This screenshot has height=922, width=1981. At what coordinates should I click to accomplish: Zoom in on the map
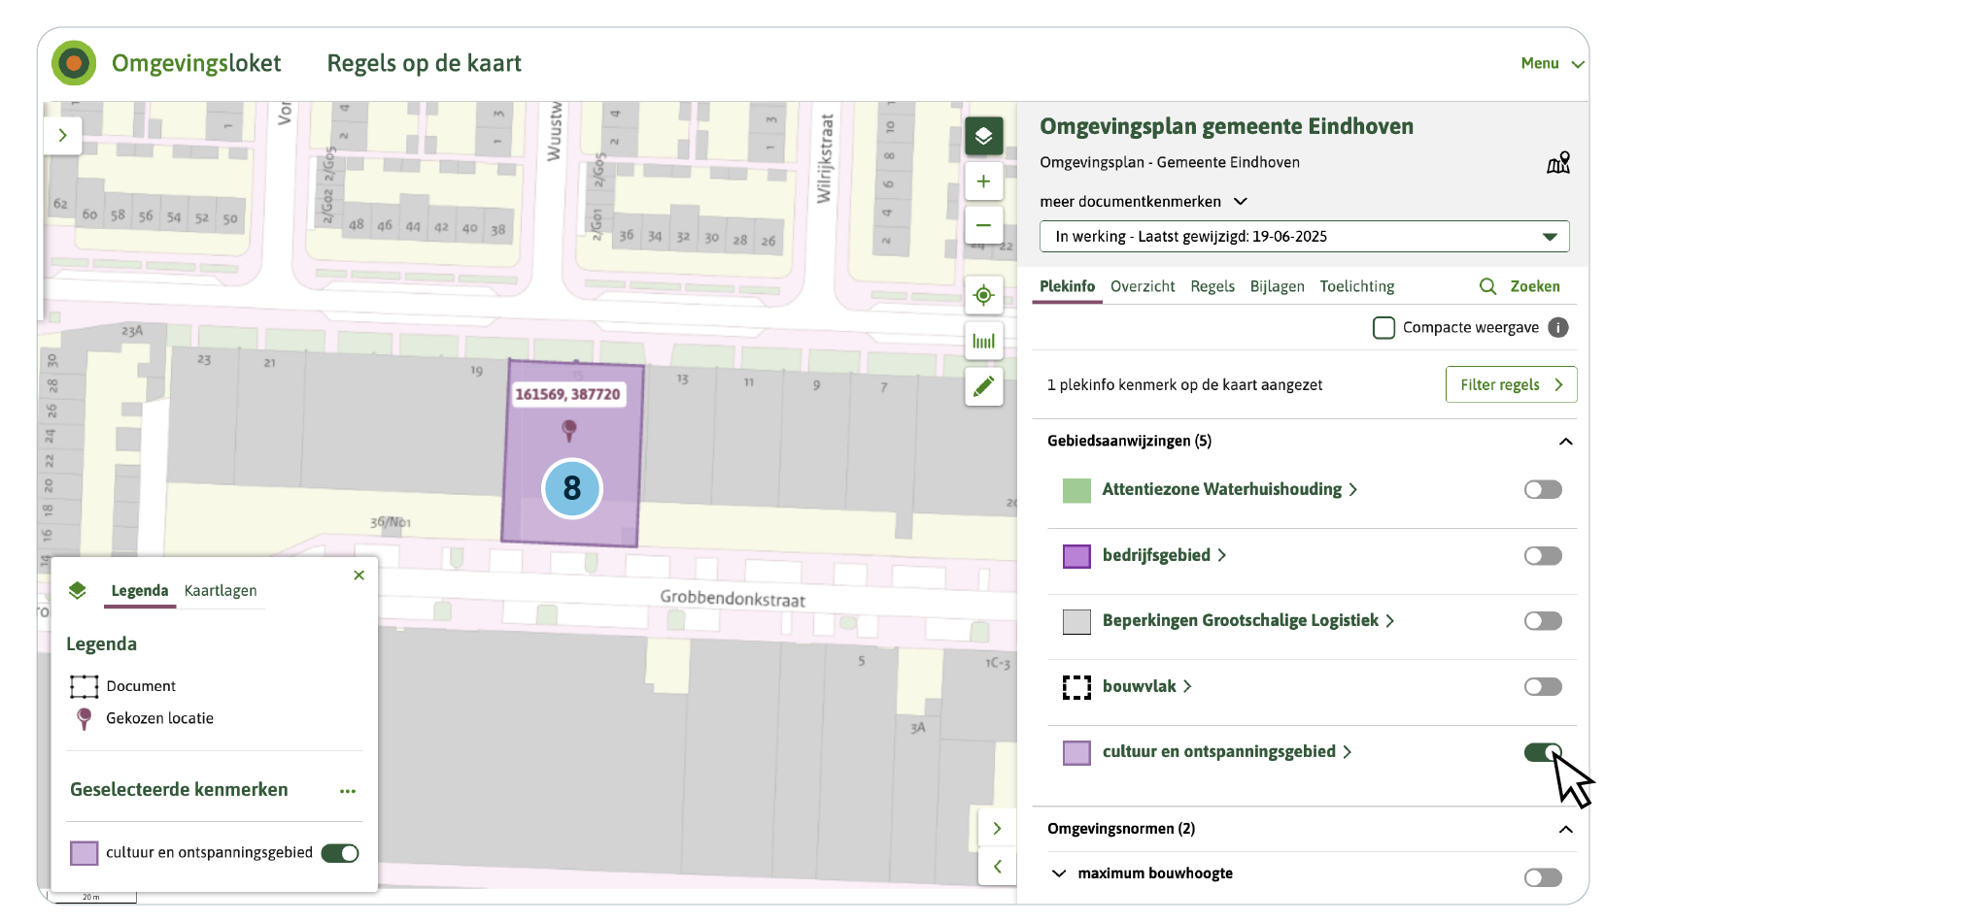click(983, 181)
